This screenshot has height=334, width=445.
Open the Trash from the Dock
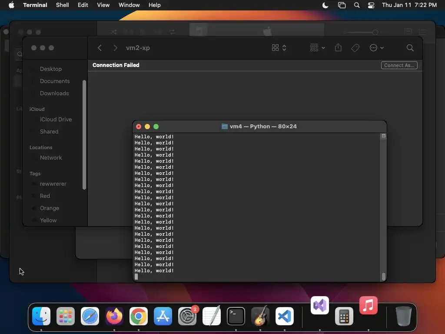point(404,316)
